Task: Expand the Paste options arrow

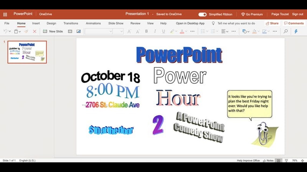Action: tap(20, 31)
